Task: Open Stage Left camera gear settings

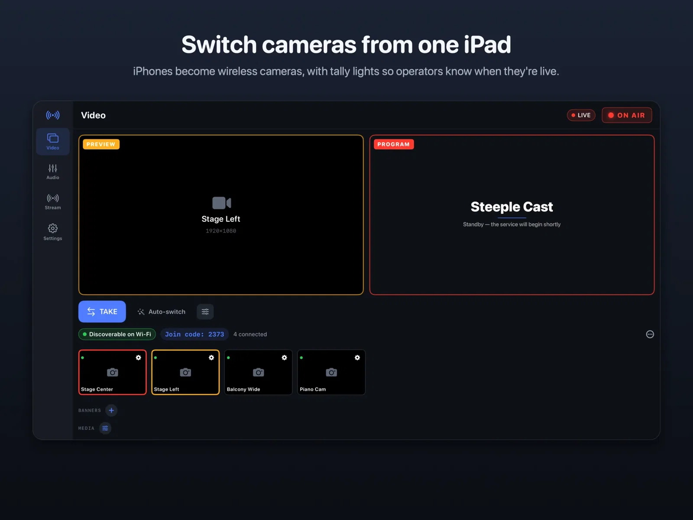Action: pos(211,357)
